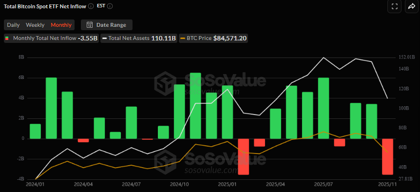Click the 2024/01 green inflow bar

pyautogui.click(x=35, y=131)
